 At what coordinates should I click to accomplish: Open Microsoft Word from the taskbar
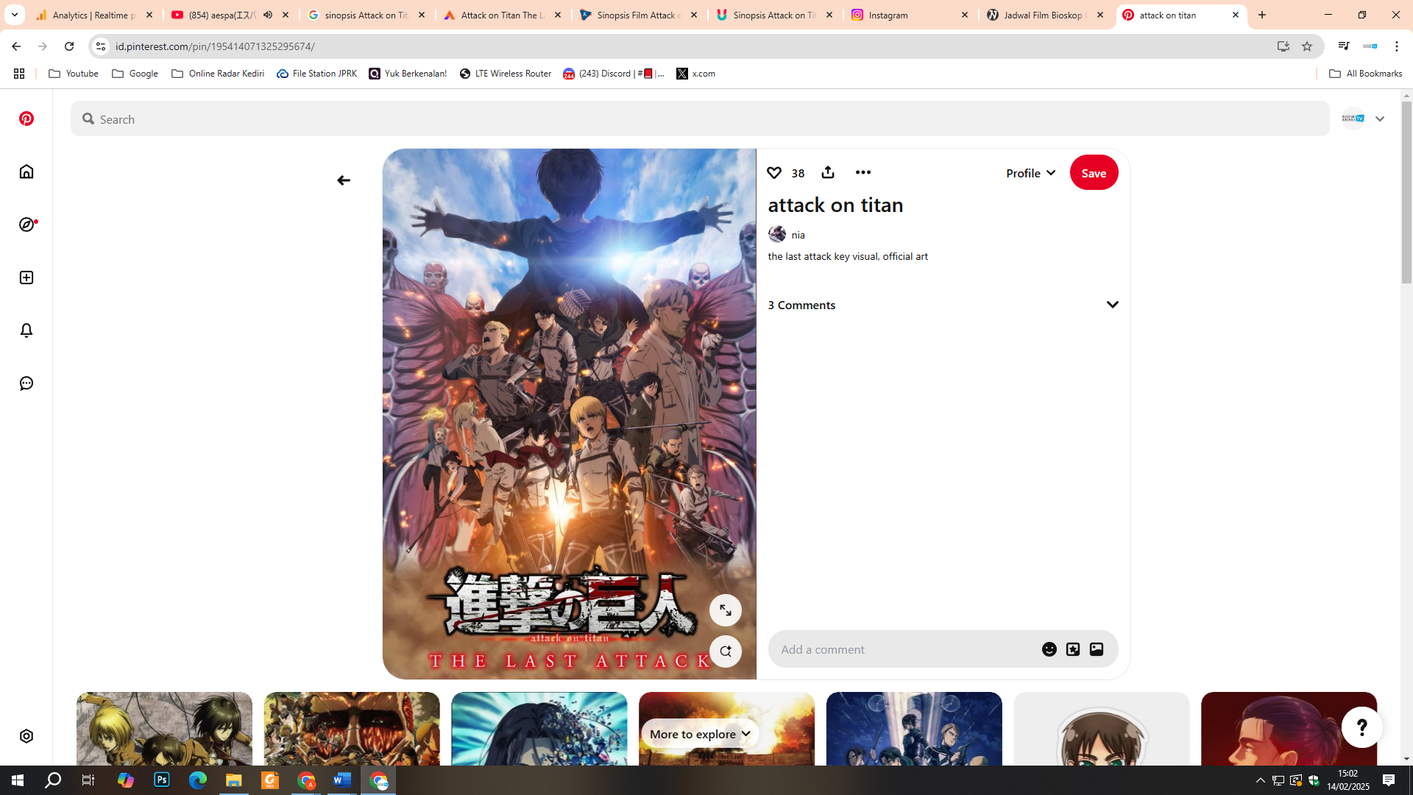[x=342, y=780]
